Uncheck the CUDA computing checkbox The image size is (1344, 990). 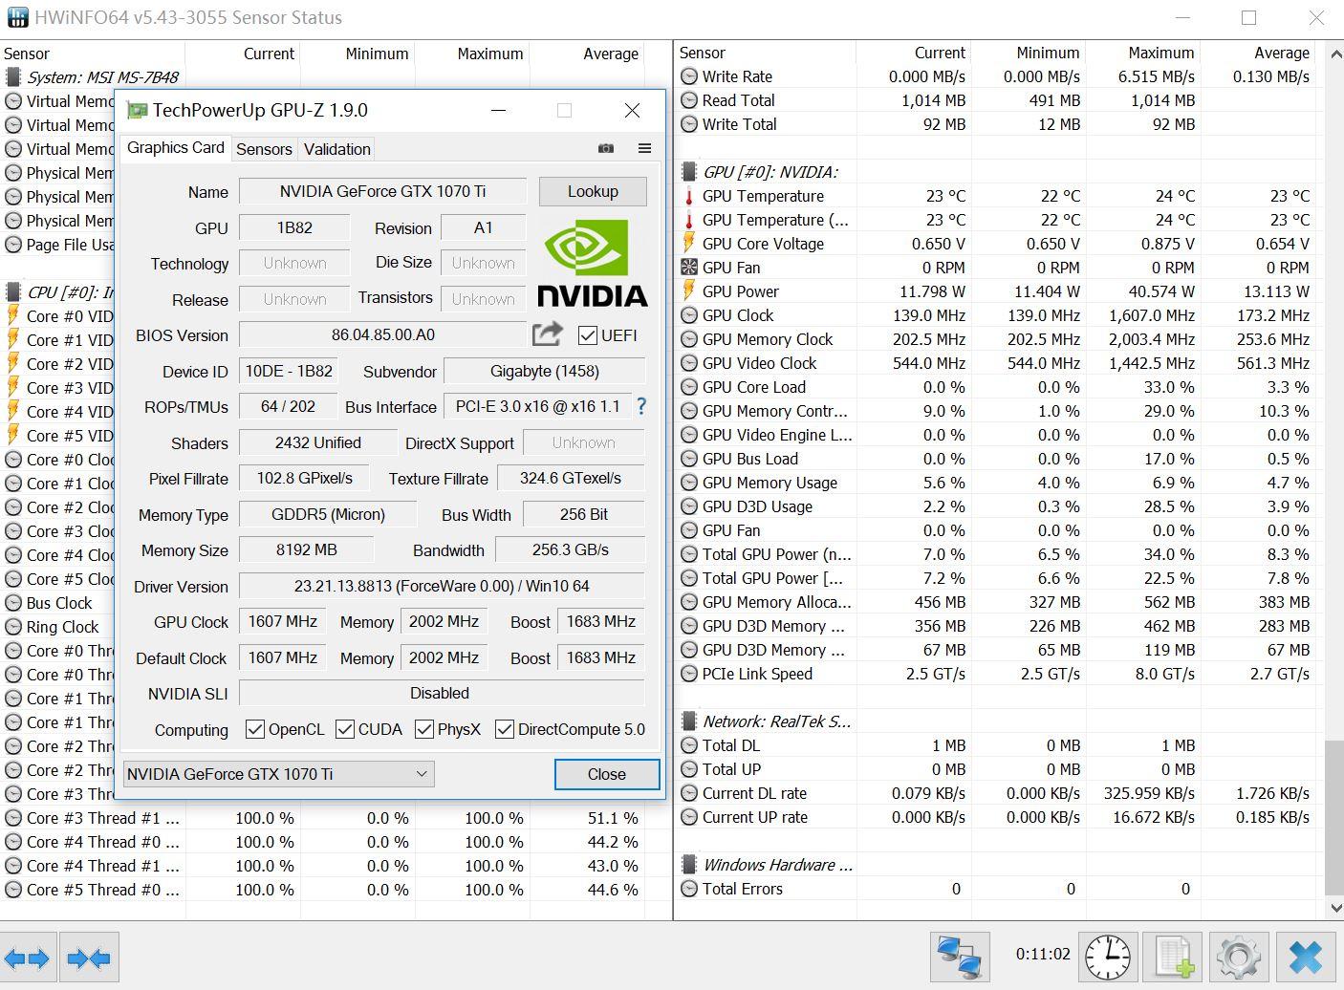pos(344,728)
